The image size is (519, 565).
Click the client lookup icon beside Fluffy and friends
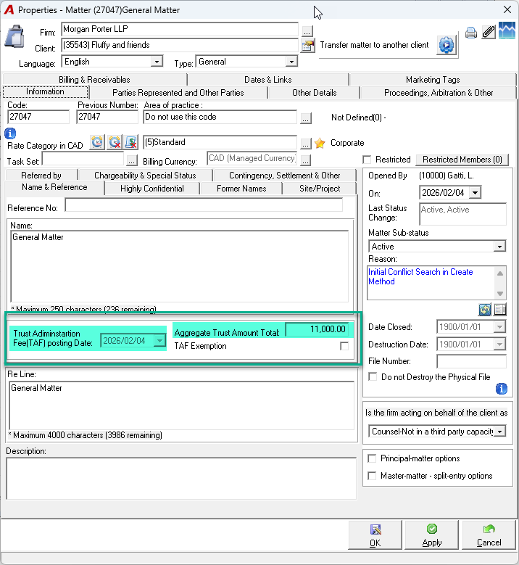click(x=307, y=46)
